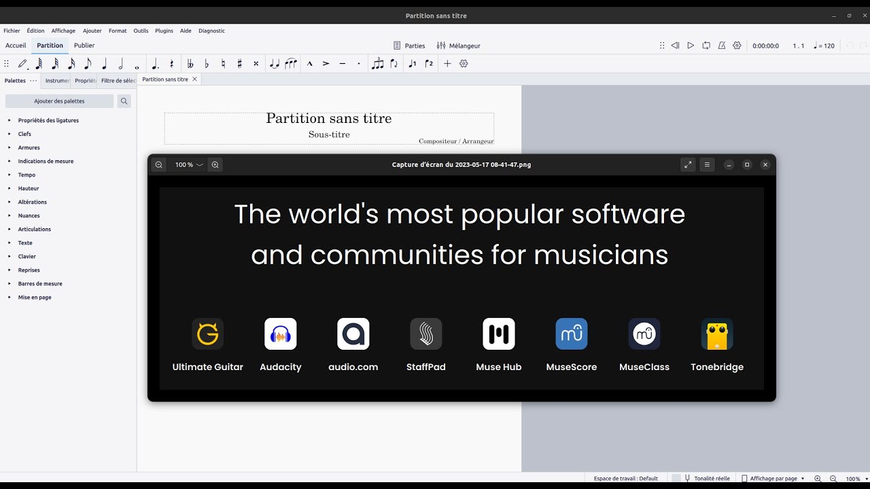The height and width of the screenshot is (489, 870).
Task: Add a staccato articulation
Action: pyautogui.click(x=359, y=64)
